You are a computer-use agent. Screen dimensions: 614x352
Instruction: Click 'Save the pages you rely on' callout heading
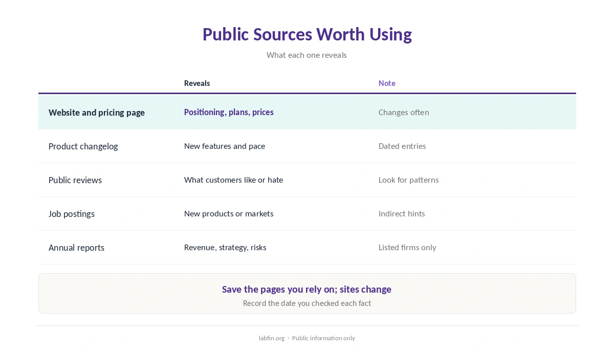coord(306,289)
